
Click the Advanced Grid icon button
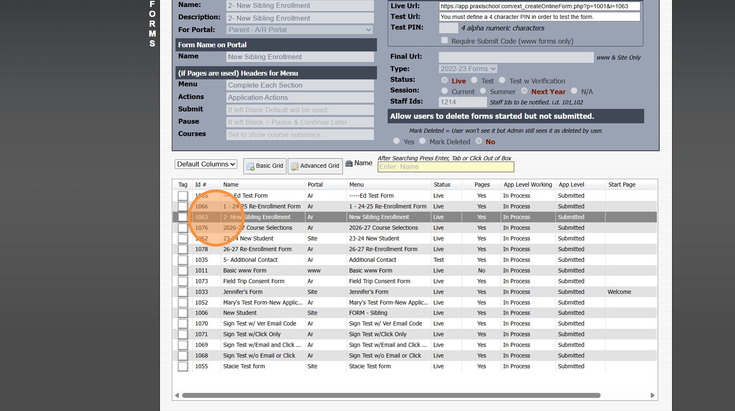pyautogui.click(x=315, y=166)
